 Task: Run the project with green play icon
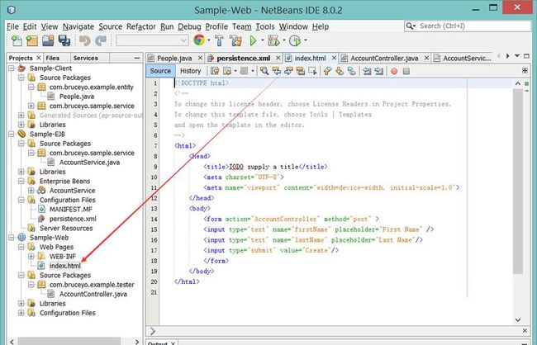[253, 40]
